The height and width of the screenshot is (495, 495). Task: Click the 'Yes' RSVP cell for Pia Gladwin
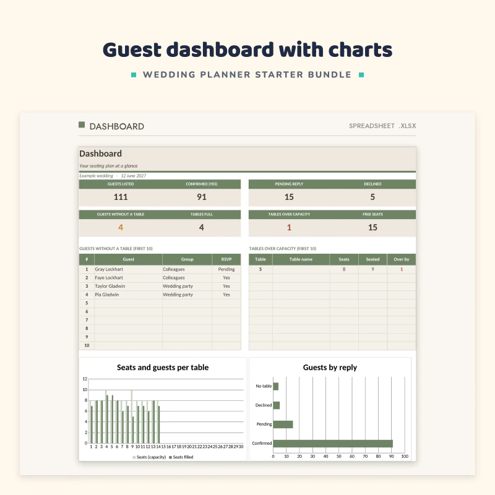226,295
